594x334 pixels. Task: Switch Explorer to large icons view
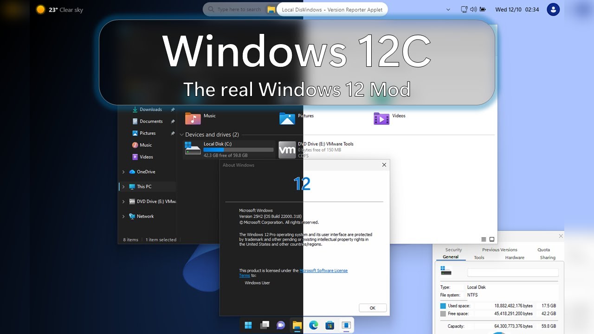tap(492, 239)
